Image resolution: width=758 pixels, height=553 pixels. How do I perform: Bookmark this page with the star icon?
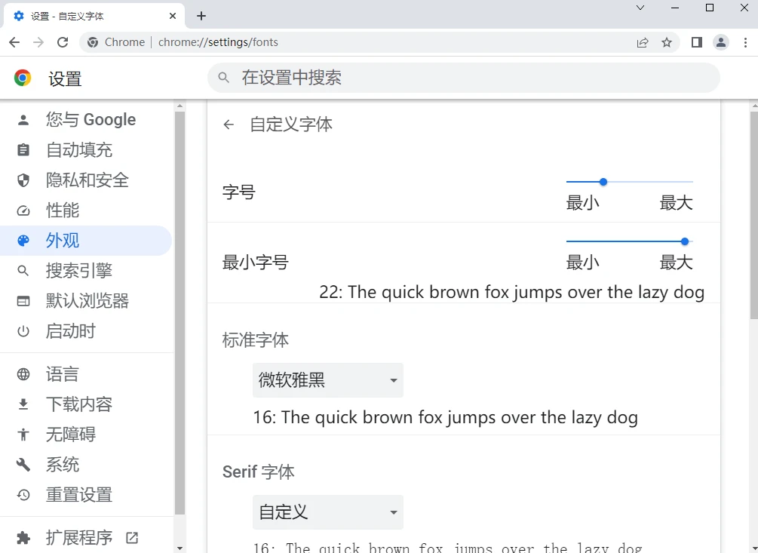(667, 42)
